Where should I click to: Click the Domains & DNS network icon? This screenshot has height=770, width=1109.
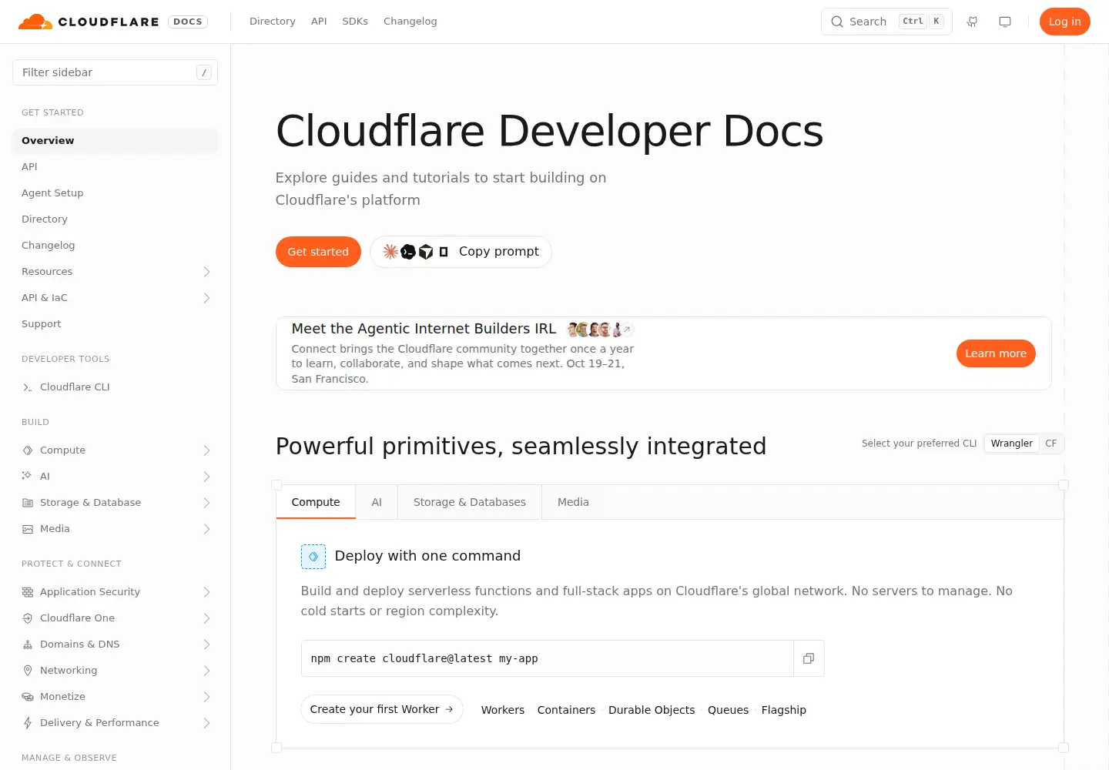[28, 644]
